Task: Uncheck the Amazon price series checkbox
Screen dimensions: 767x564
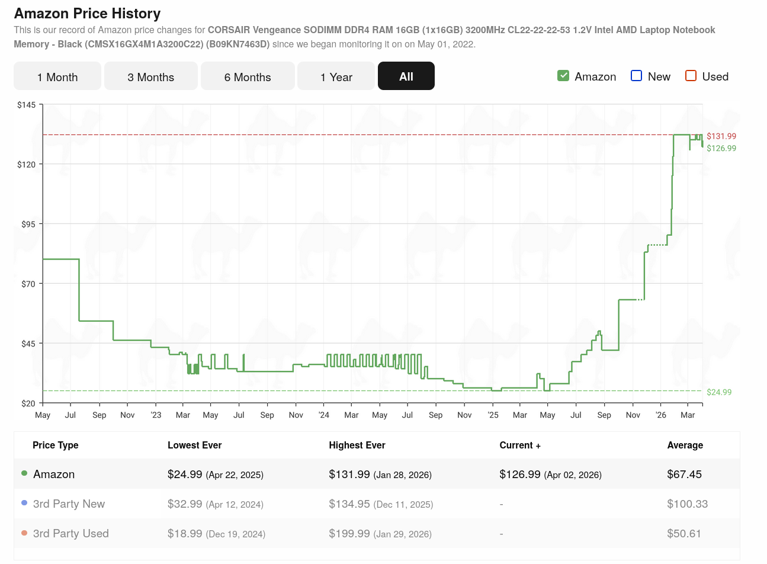Action: [x=563, y=76]
